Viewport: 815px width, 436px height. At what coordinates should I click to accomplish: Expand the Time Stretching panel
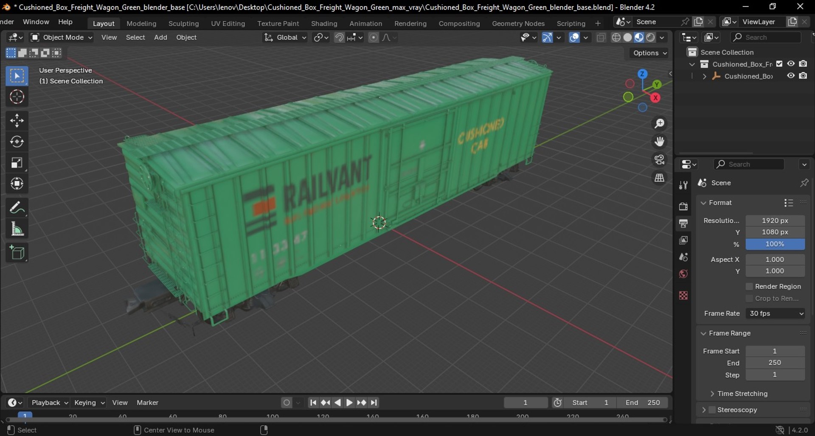(x=742, y=394)
